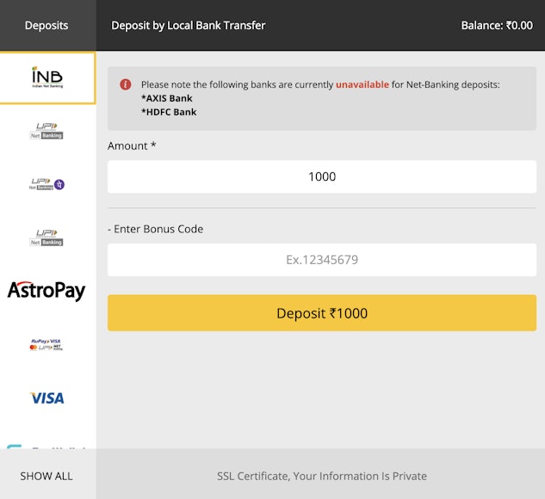Click the partially visible payment method below VISA

[47, 444]
